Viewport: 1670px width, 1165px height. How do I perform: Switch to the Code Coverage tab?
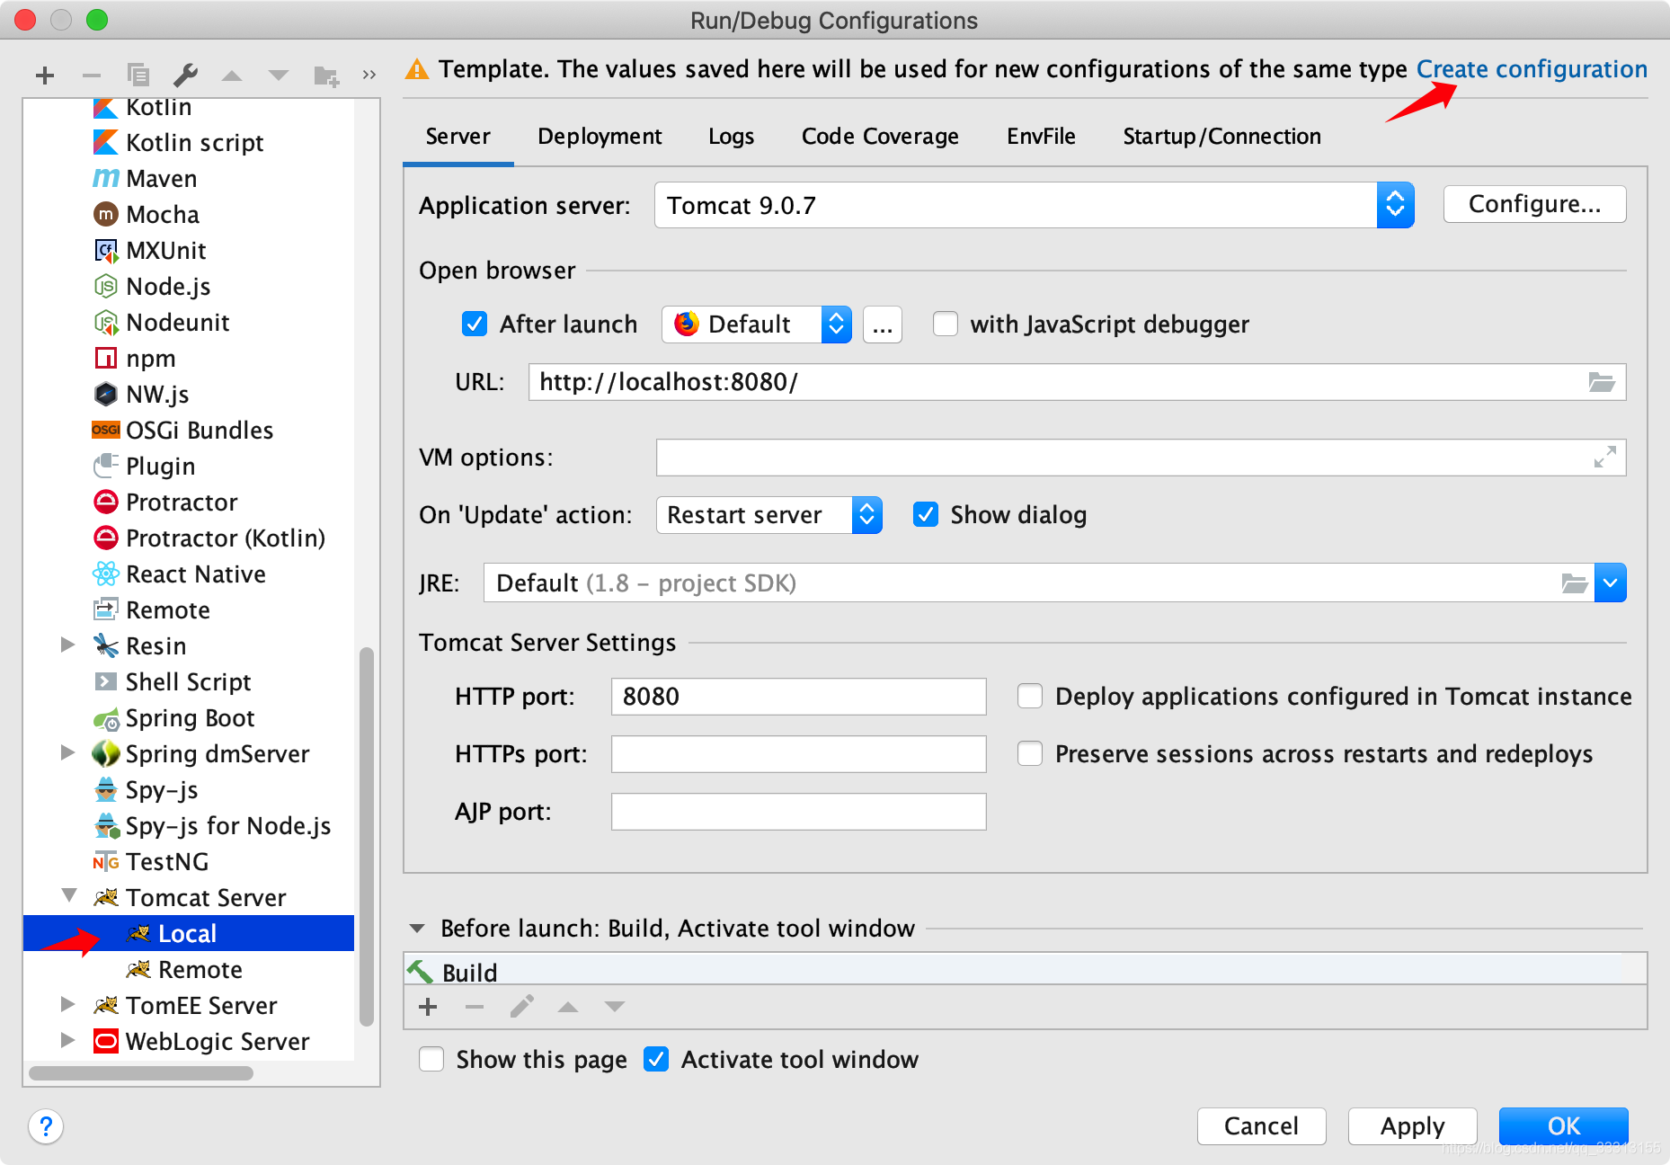(880, 137)
